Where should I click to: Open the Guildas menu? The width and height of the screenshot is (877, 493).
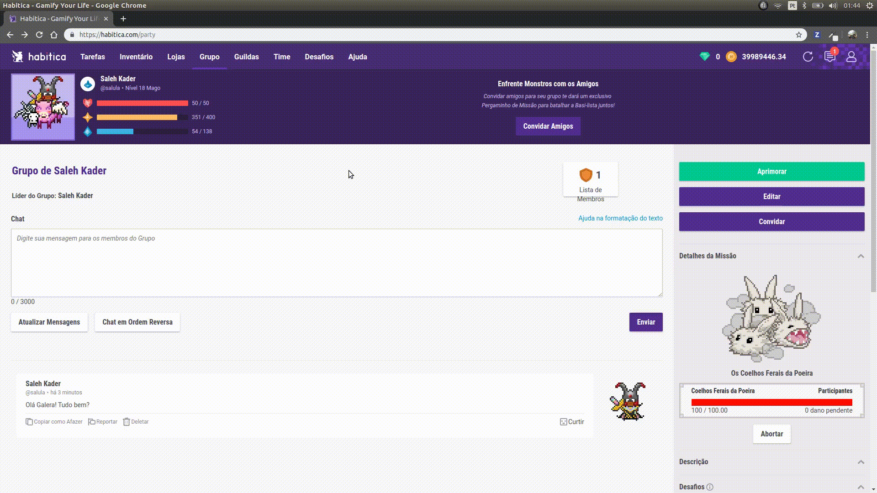coord(247,57)
